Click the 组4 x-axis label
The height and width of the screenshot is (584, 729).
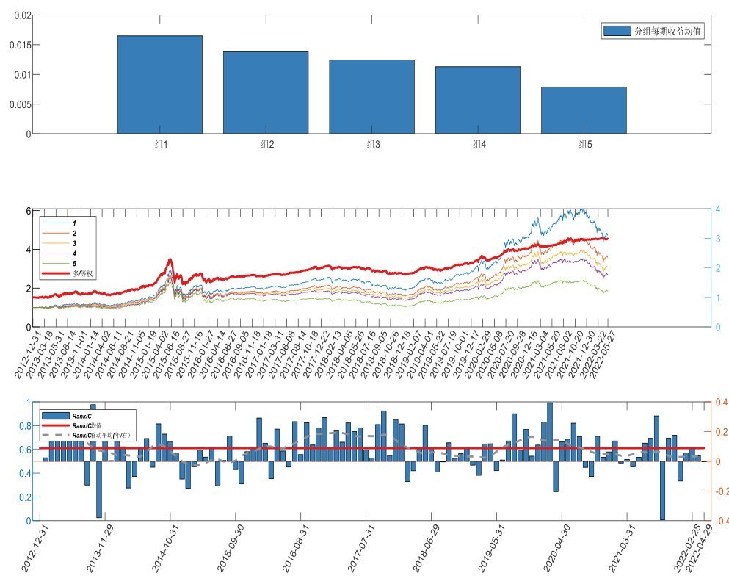pyautogui.click(x=478, y=145)
